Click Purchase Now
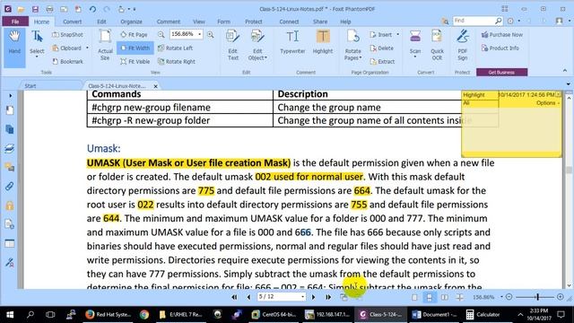574x323 pixels. pos(501,34)
